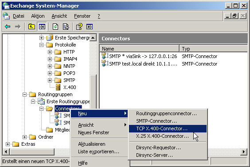250x167 pixels.
Task: Select X.25 X.400-Connector in submenu
Action: 168,136
